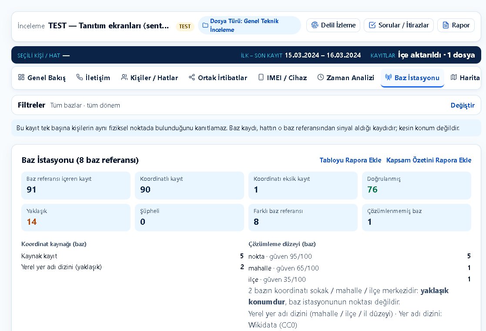The image size is (486, 331).
Task: Open Delil İzleme
Action: (x=333, y=25)
